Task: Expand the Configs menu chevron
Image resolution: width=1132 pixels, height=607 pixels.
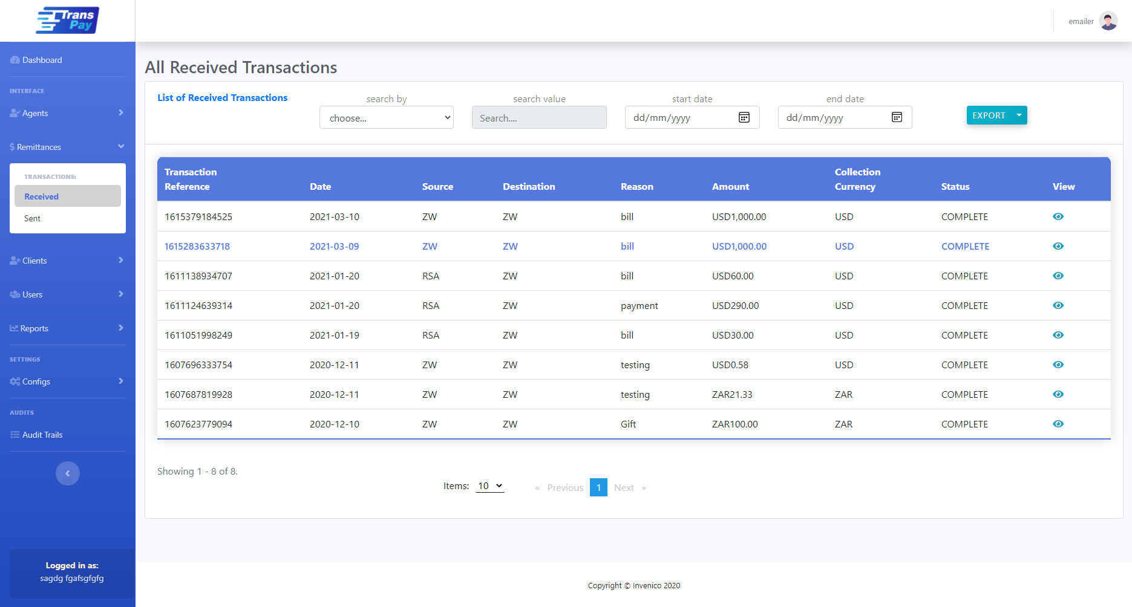Action: [121, 381]
